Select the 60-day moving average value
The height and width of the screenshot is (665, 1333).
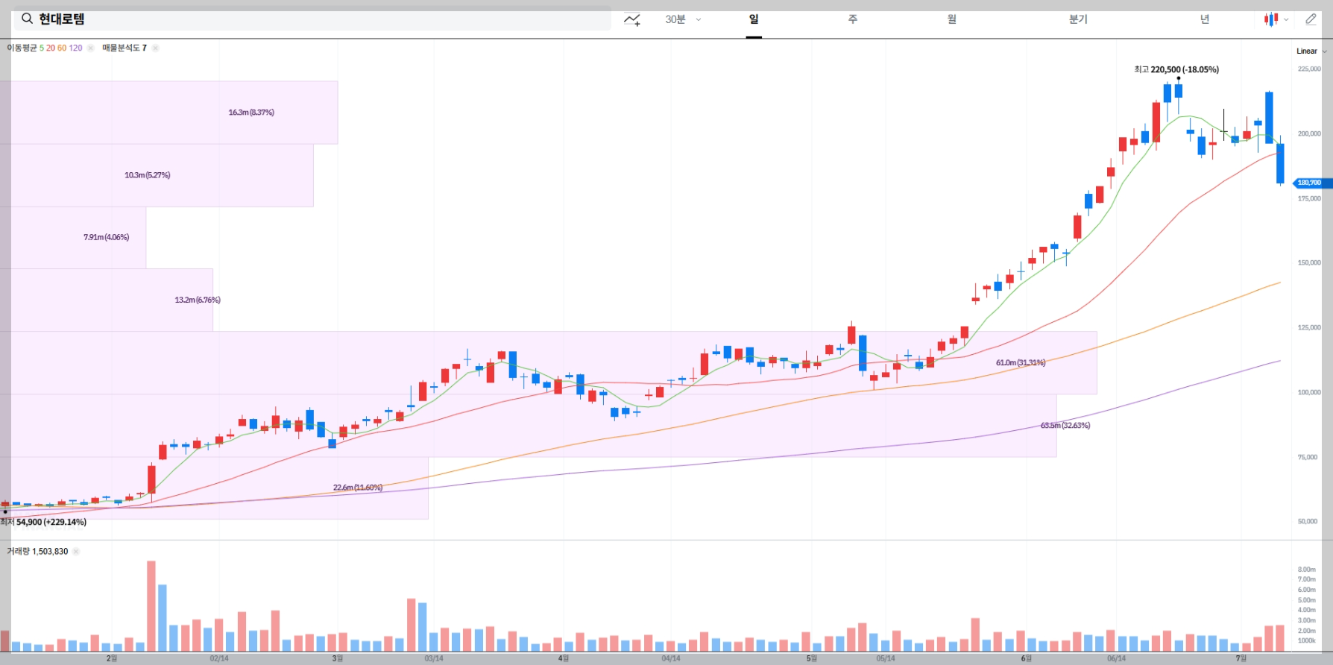click(x=62, y=48)
